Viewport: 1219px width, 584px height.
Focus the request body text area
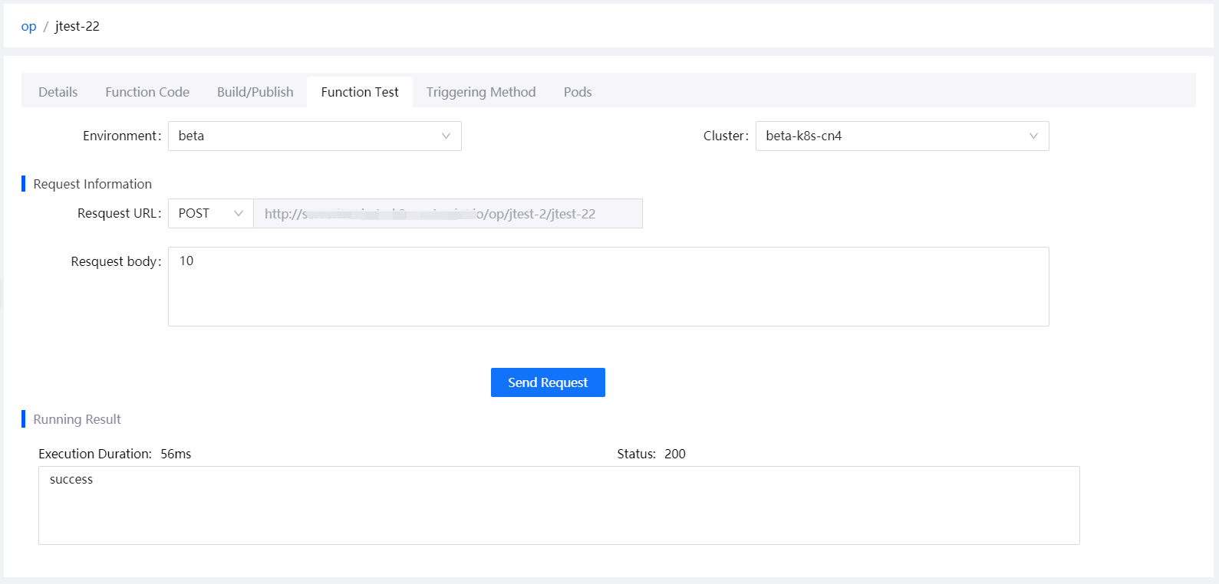[x=608, y=287]
